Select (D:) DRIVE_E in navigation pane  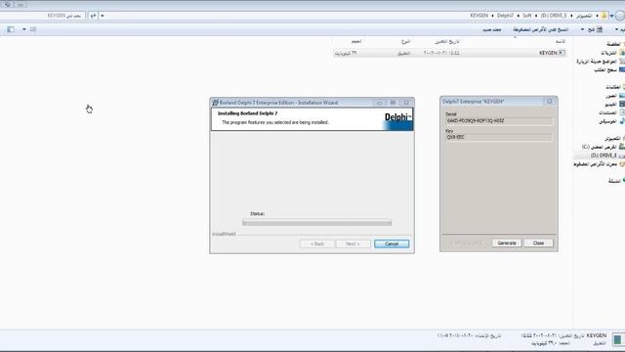point(604,155)
